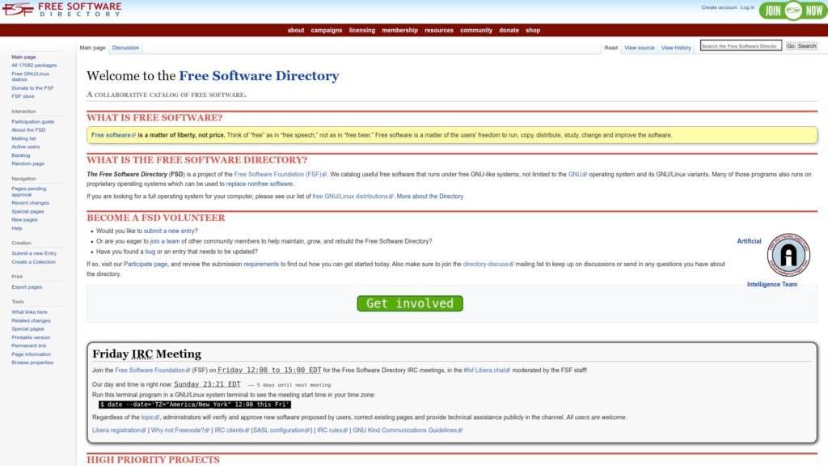Select Submit a new Entry in sidebar
Image resolution: width=828 pixels, height=466 pixels.
[34, 253]
